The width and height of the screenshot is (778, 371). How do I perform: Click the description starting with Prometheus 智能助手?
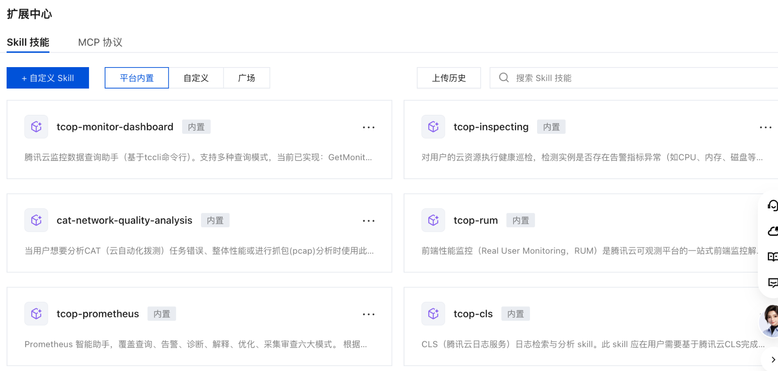coord(196,344)
